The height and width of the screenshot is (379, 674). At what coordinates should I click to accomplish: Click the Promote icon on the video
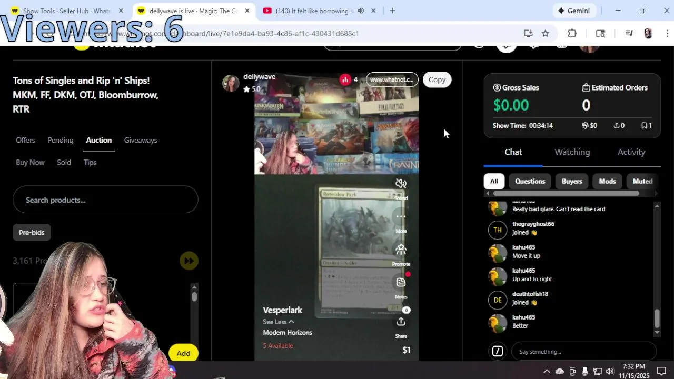click(401, 249)
